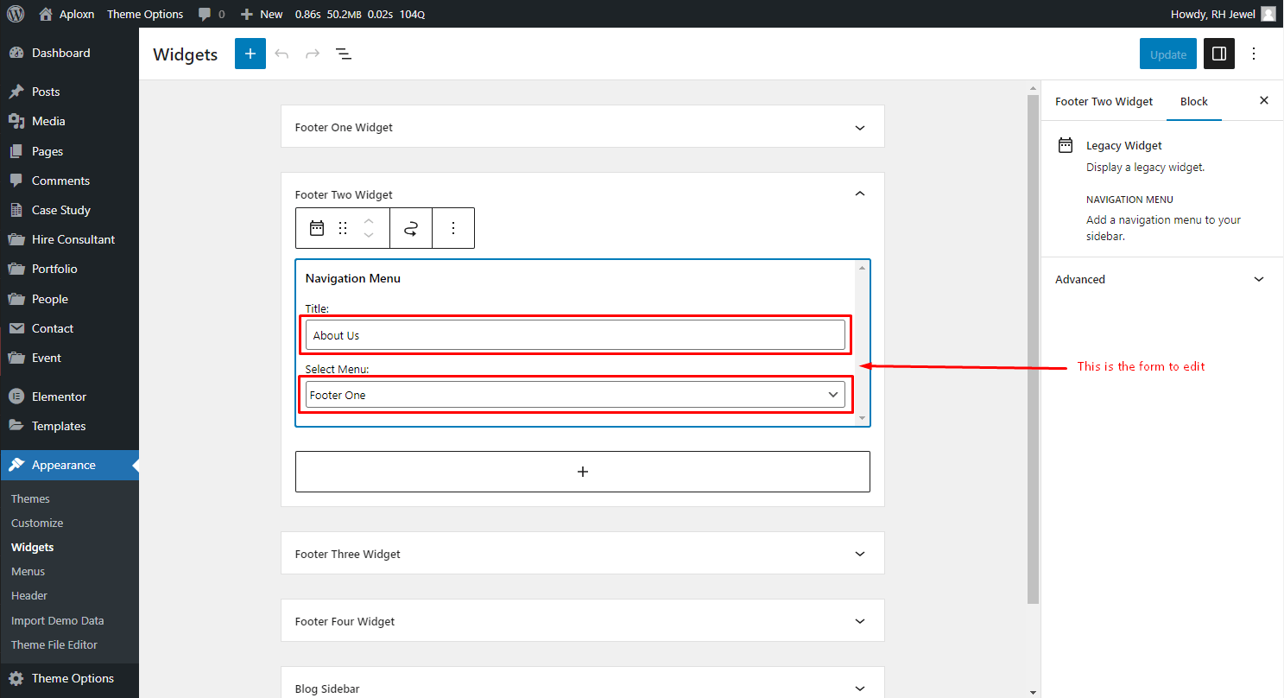The image size is (1284, 698).
Task: Toggle the Settings sidebar panel icon
Action: tap(1219, 54)
